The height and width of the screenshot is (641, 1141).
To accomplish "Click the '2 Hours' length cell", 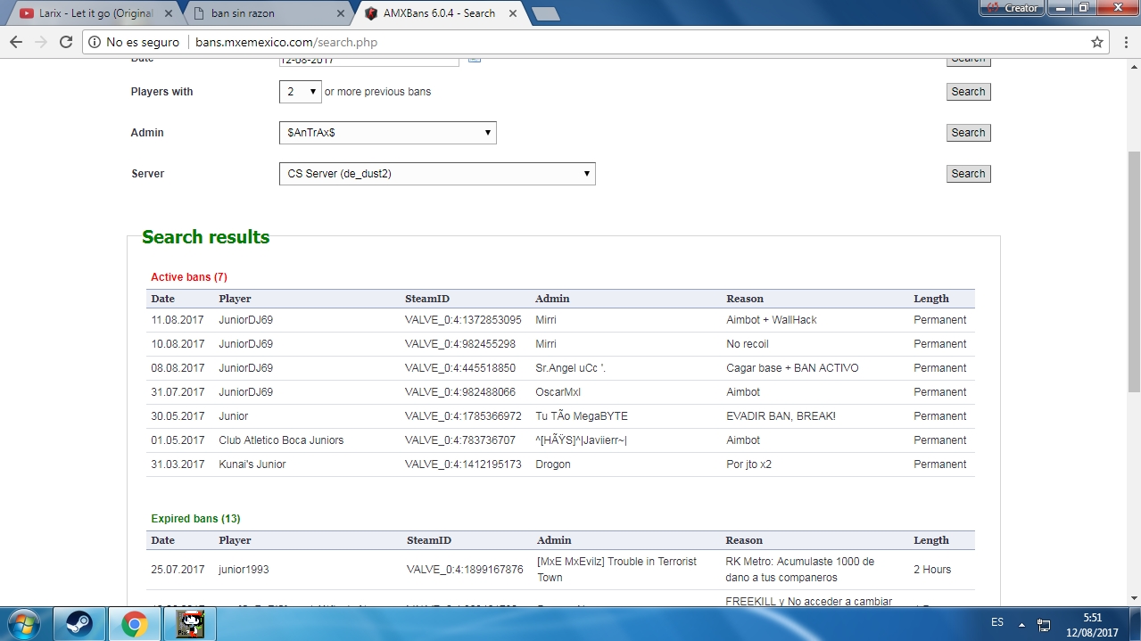I will (x=932, y=570).
